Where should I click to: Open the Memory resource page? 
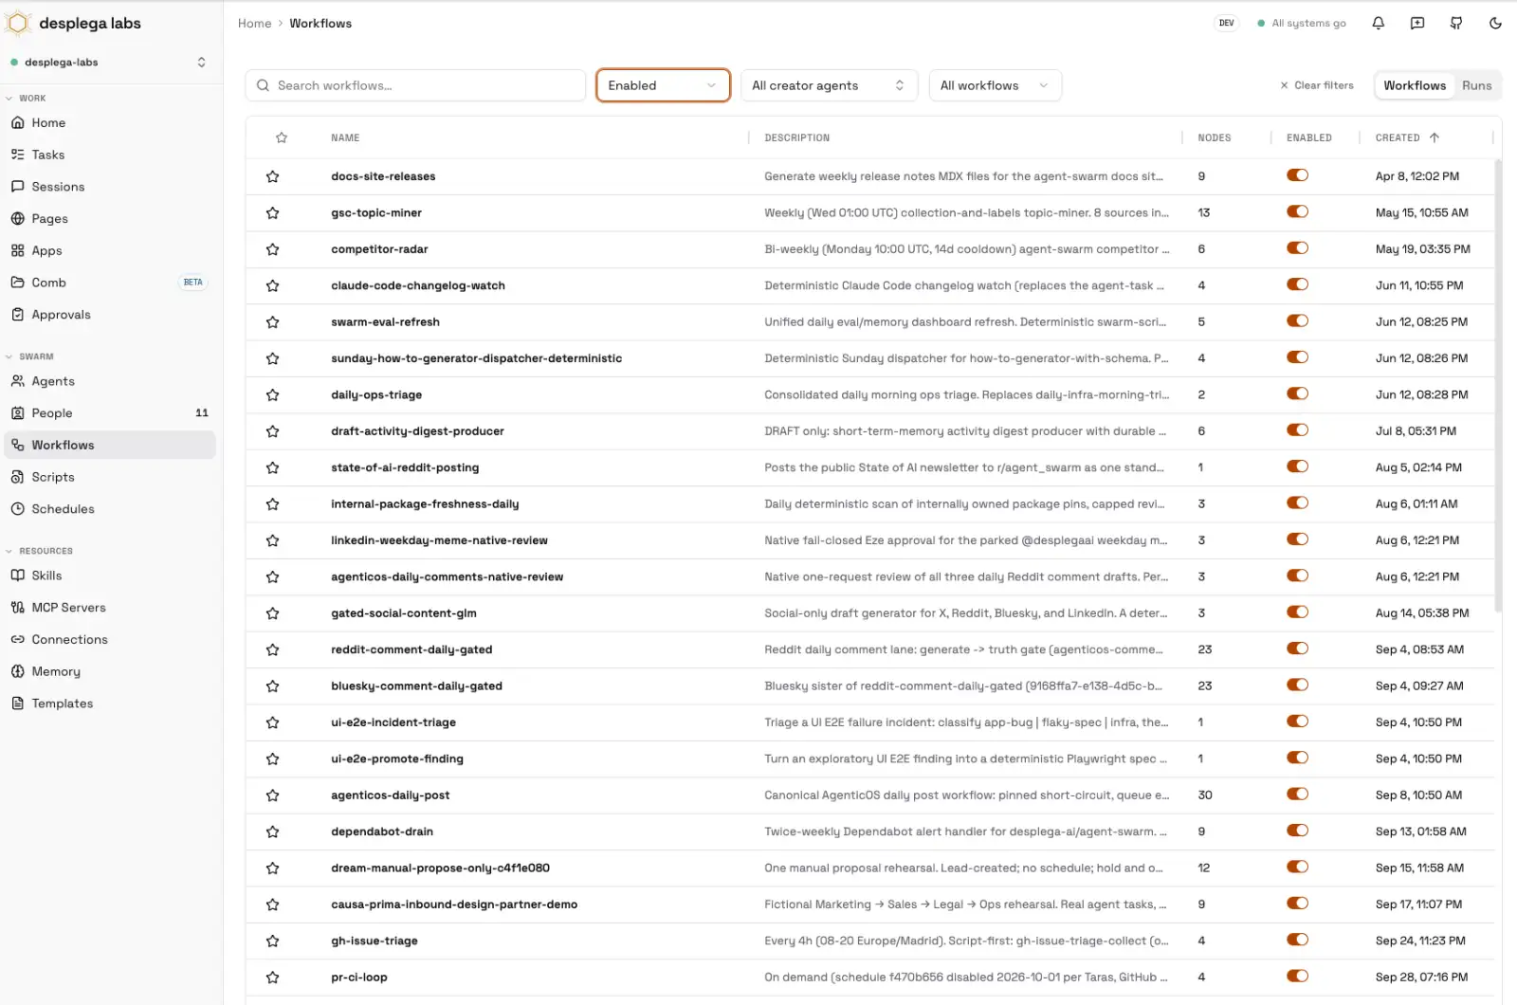pyautogui.click(x=112, y=671)
